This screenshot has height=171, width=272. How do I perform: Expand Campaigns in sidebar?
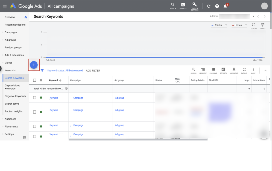click(x=3, y=32)
